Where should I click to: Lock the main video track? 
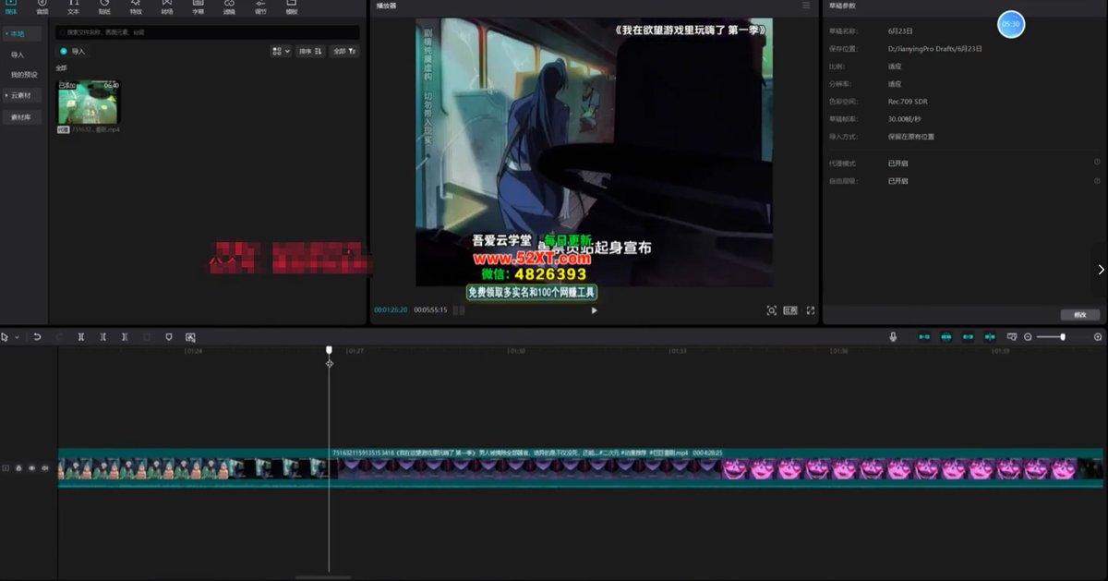(x=18, y=468)
